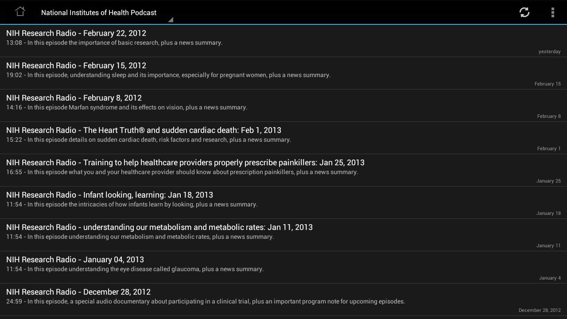Select the January 04, 2013 episode

[75, 260]
